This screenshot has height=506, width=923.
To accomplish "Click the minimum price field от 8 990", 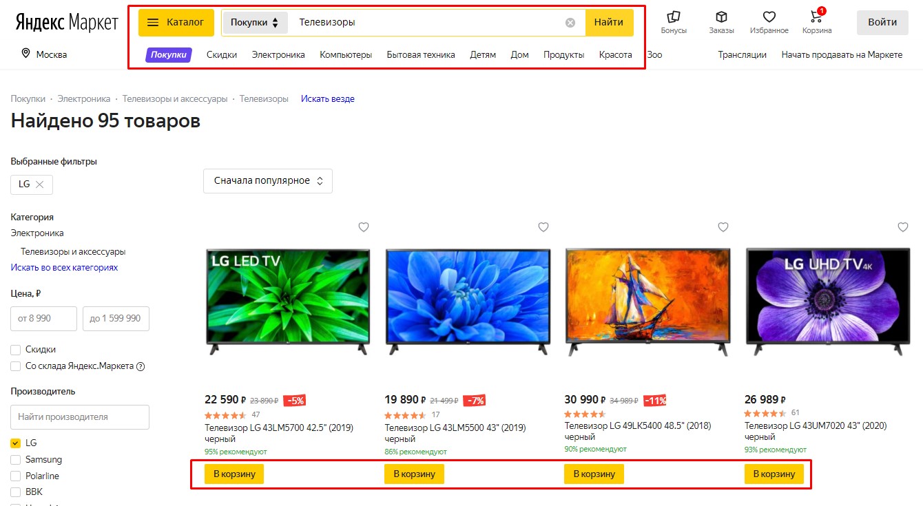I will click(44, 319).
